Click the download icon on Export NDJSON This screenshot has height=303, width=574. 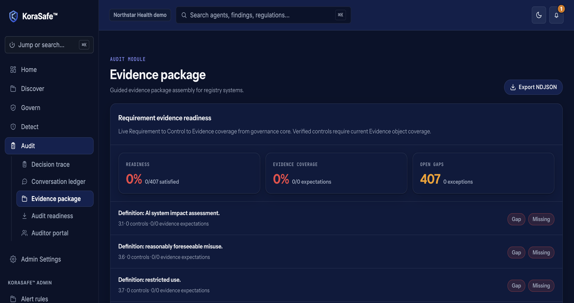(513, 87)
